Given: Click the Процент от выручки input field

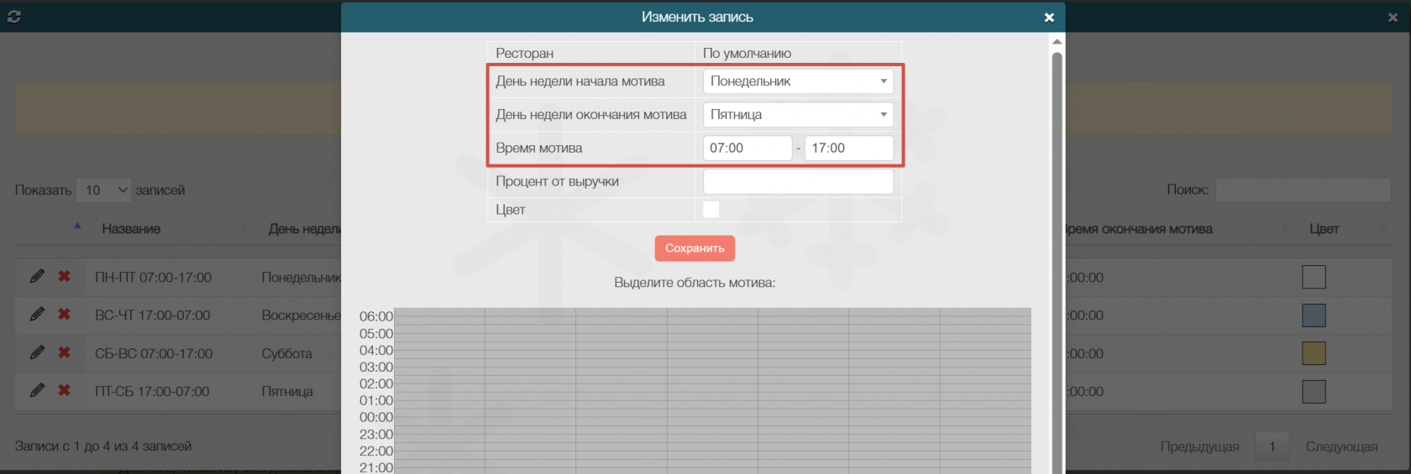Looking at the screenshot, I should coord(797,182).
